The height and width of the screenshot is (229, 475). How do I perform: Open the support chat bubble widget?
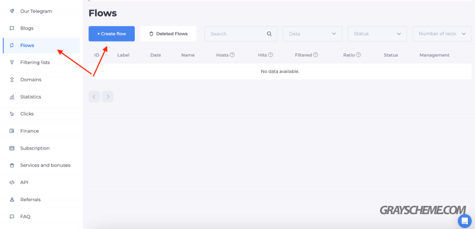point(464,221)
